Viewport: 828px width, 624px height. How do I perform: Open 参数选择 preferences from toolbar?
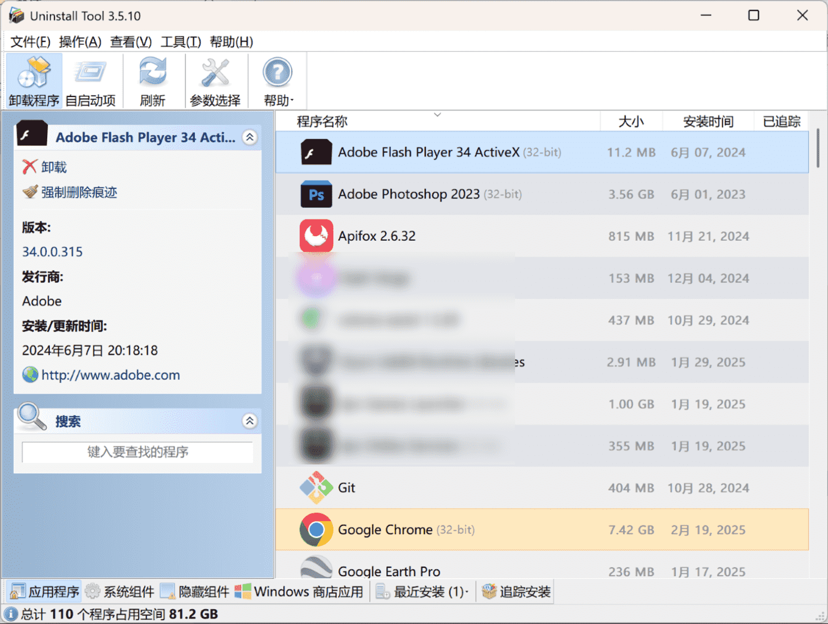[x=215, y=81]
